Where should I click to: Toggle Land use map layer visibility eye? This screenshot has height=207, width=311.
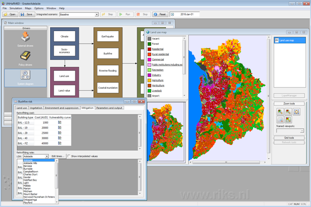tap(276, 40)
